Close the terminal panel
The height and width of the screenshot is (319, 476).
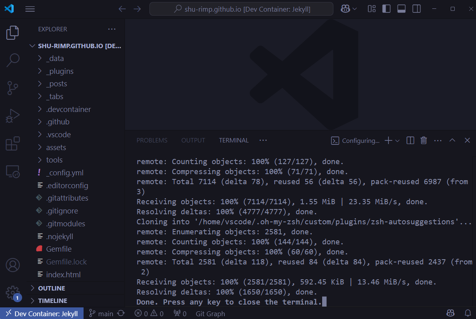[467, 140]
